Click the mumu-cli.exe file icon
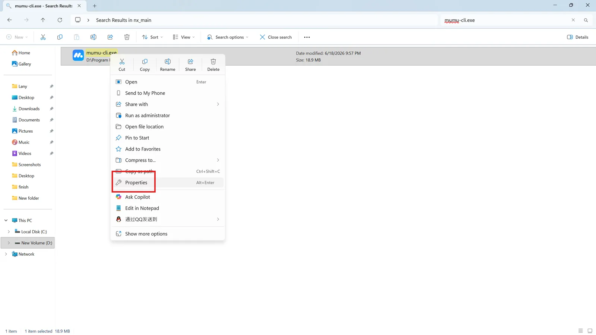596x335 pixels. click(x=78, y=56)
